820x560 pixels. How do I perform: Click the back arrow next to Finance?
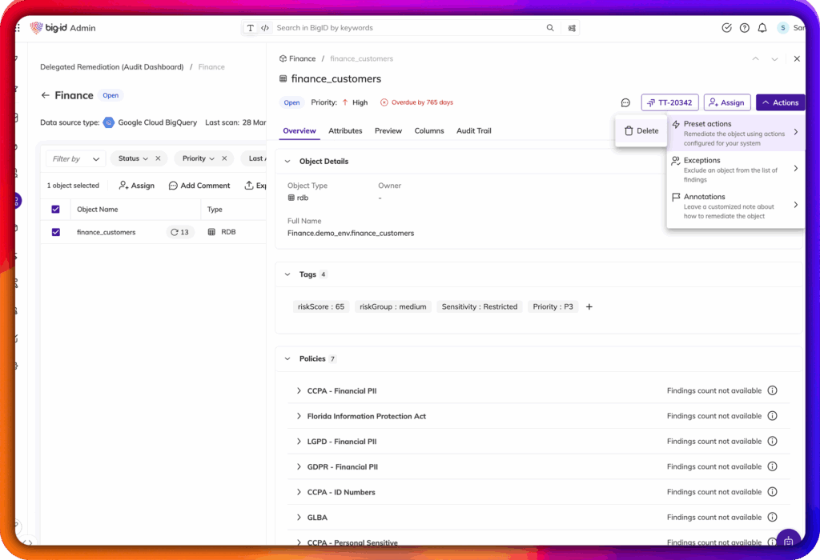pos(45,95)
